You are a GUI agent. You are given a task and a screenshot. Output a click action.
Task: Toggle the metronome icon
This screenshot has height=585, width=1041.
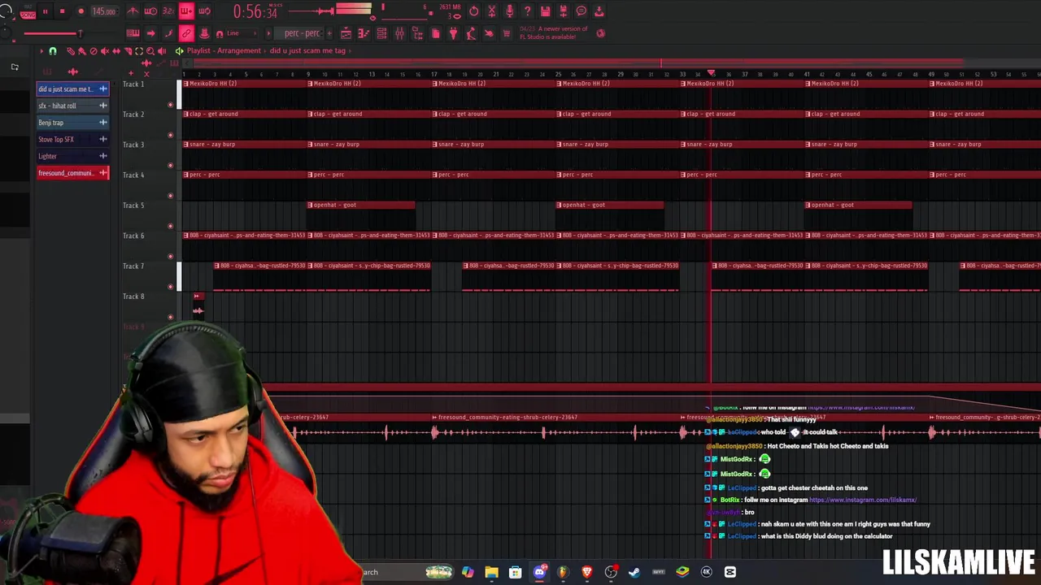(133, 11)
